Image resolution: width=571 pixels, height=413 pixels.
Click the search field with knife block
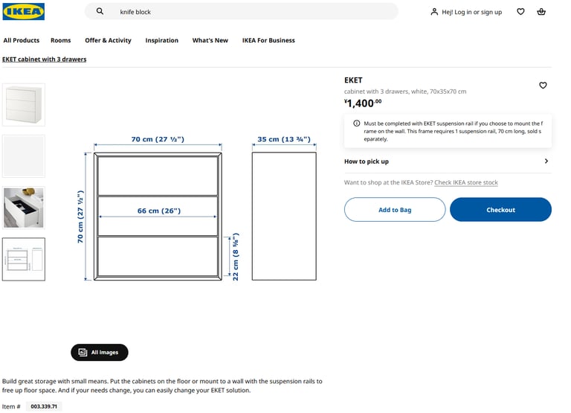tap(242, 12)
